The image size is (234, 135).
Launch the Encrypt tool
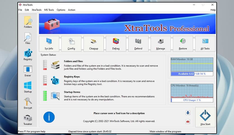coord(28,103)
